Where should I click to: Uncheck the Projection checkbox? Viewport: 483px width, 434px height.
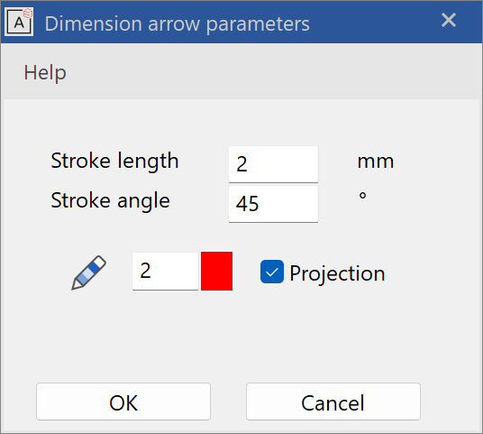(272, 272)
